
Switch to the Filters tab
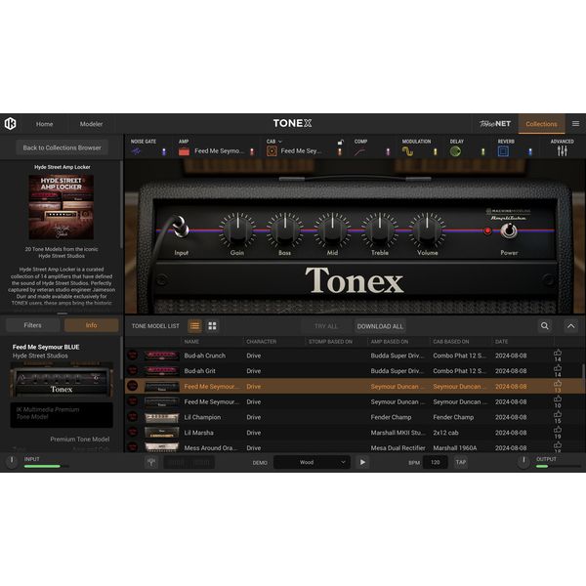tap(33, 325)
